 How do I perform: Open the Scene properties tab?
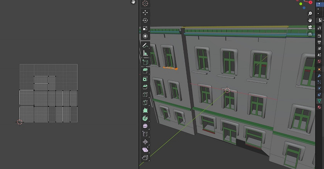(x=319, y=55)
